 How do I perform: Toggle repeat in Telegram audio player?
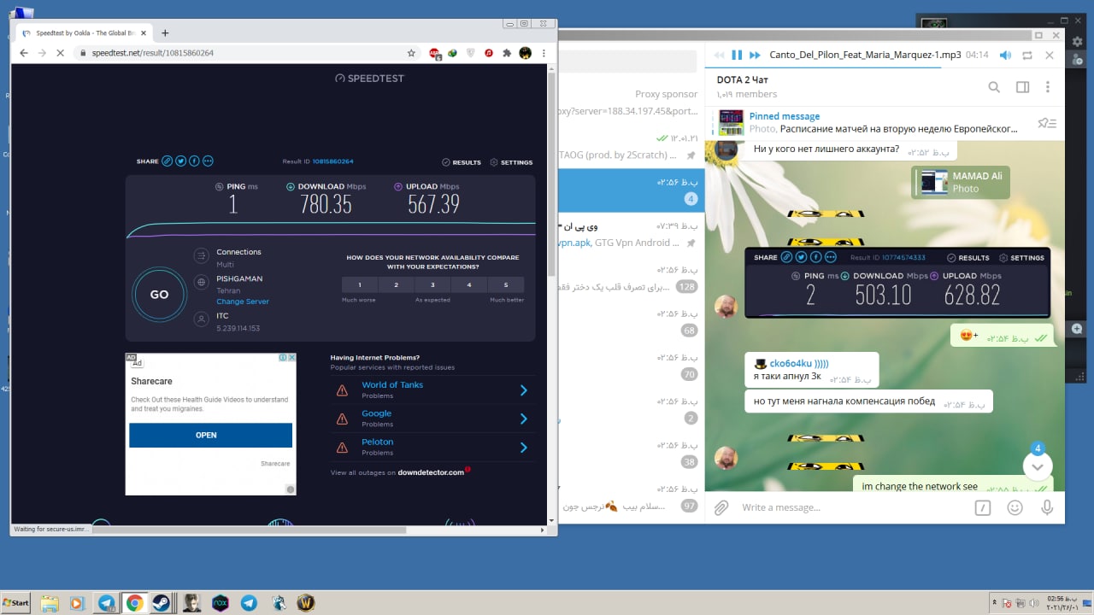pyautogui.click(x=1027, y=55)
